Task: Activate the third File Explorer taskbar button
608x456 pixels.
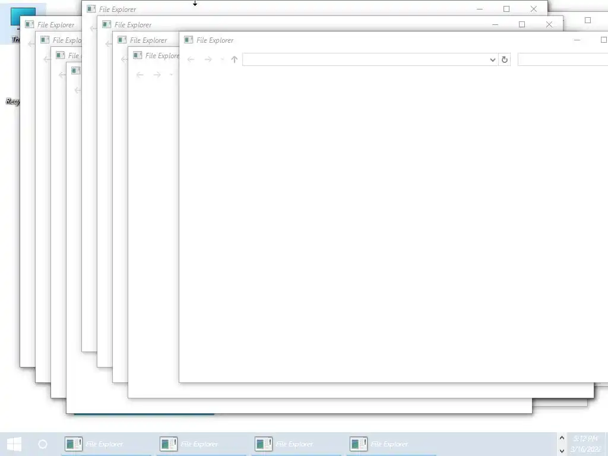Action: (296, 444)
